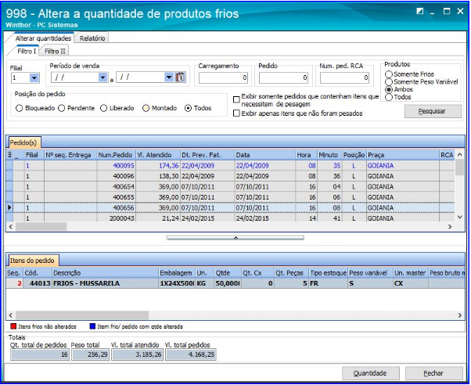This screenshot has height=385, width=471.
Task: Click the Num. ped. RCA input field
Action: [344, 77]
